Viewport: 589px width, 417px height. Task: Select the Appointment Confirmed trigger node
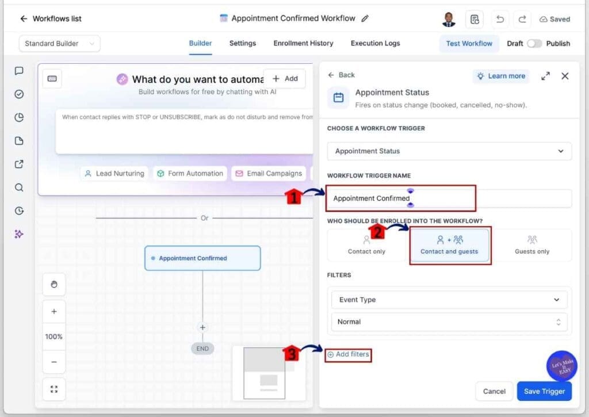point(202,258)
